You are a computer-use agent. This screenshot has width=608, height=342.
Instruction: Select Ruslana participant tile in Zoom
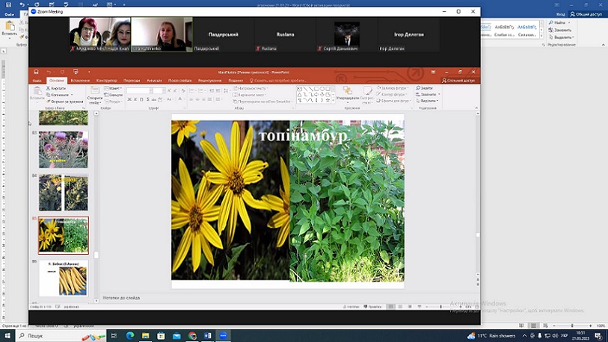[285, 34]
